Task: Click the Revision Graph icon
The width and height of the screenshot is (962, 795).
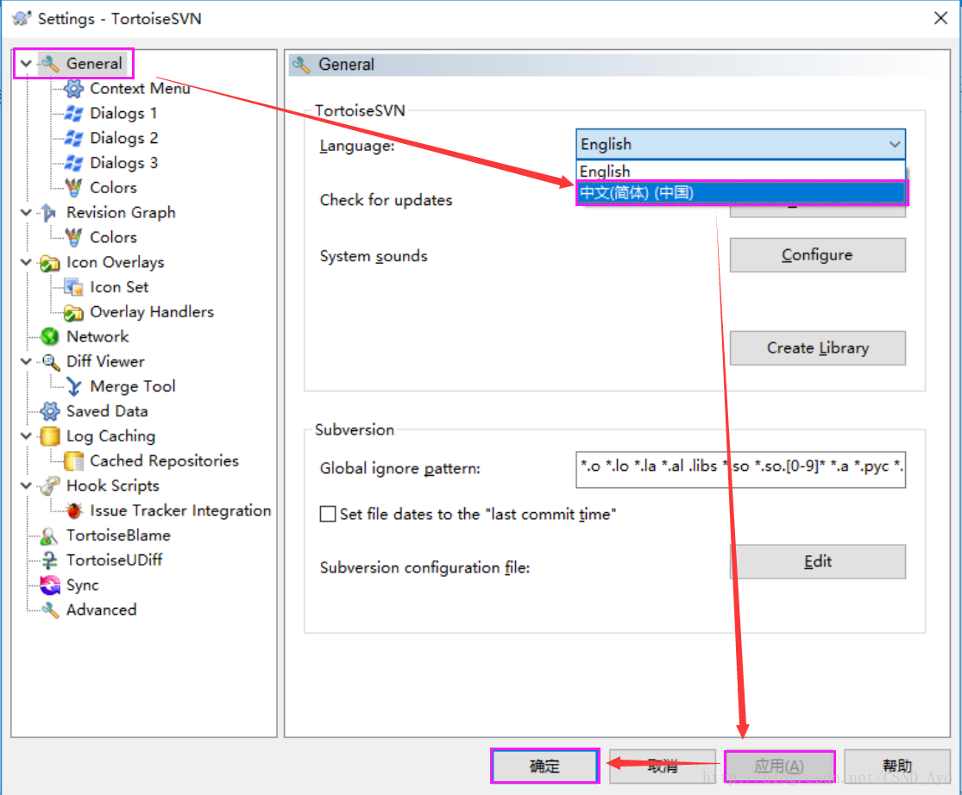Action: tap(49, 213)
